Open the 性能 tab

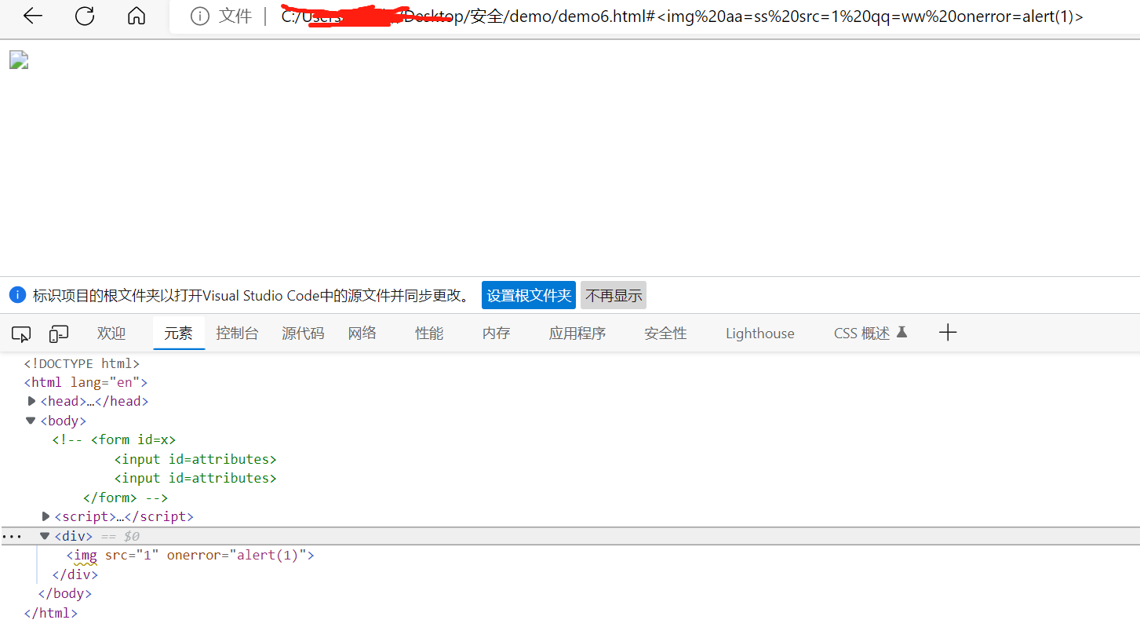429,334
